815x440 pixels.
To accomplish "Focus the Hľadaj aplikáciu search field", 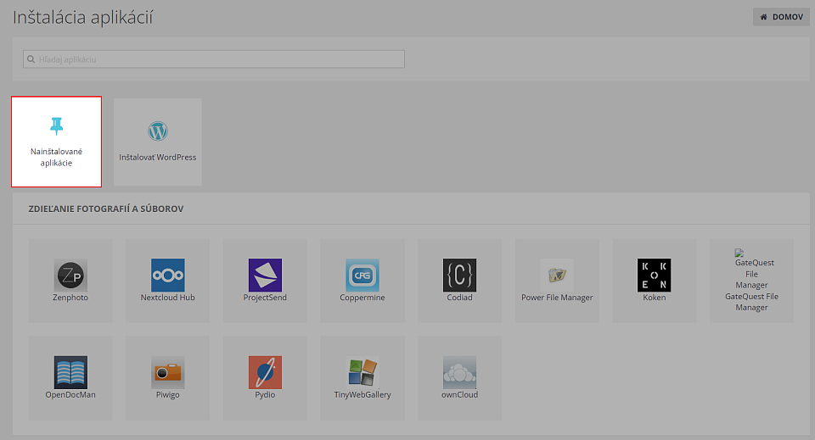I will click(214, 59).
